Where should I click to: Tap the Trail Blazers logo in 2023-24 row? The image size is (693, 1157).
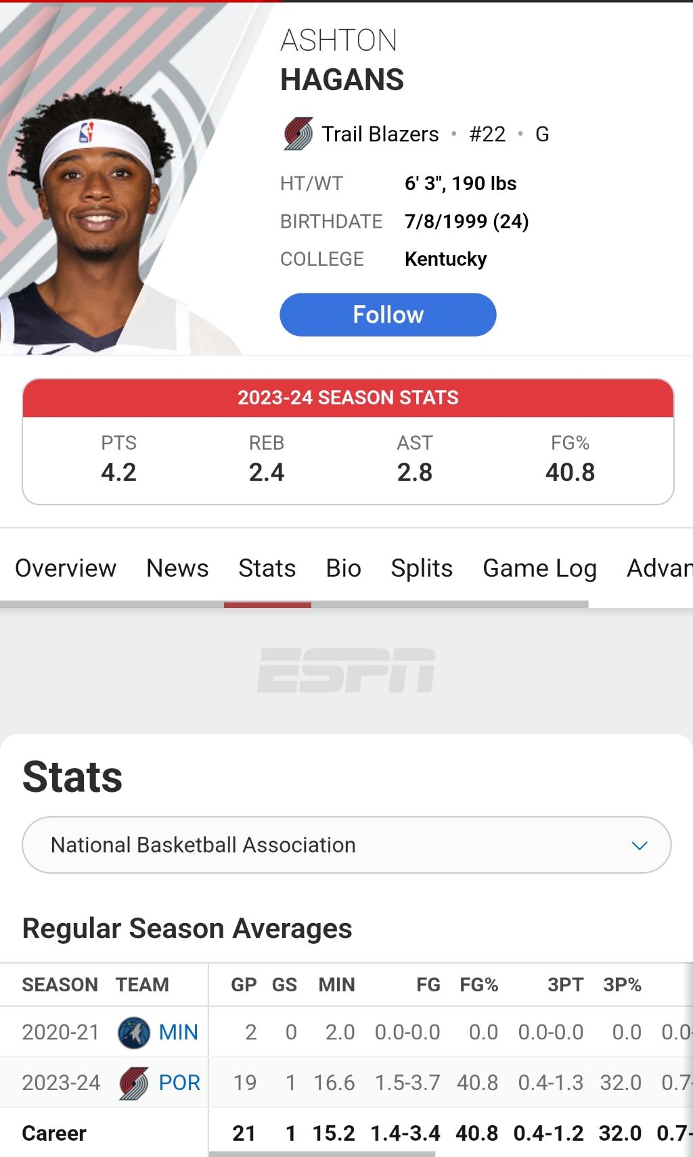[134, 1083]
